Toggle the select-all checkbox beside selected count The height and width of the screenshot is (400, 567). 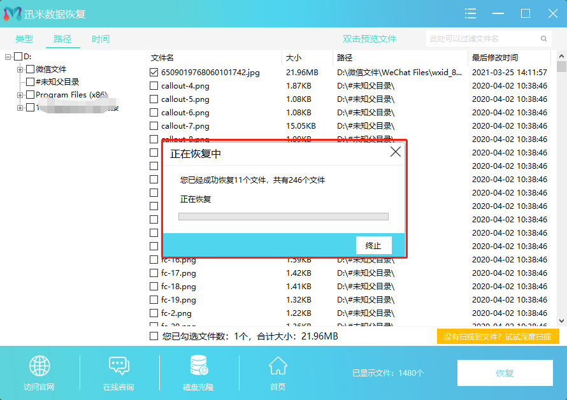pos(154,336)
